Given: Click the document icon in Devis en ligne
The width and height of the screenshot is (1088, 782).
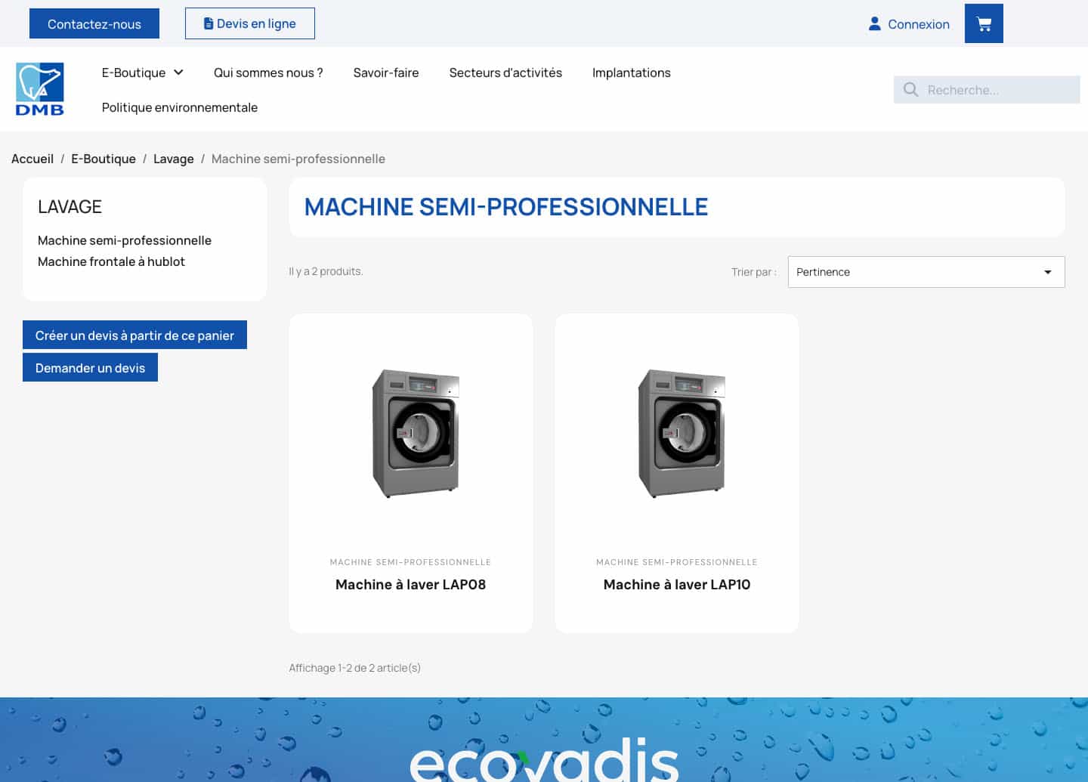Looking at the screenshot, I should pyautogui.click(x=209, y=23).
